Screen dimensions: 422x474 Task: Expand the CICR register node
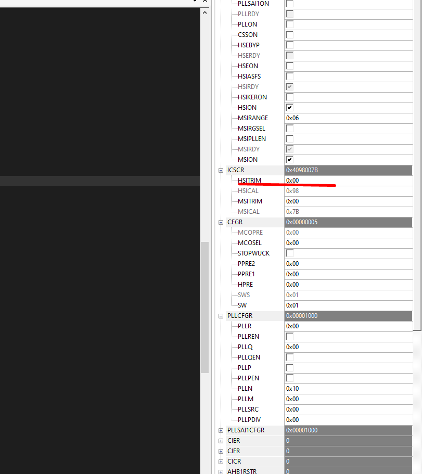pos(221,462)
